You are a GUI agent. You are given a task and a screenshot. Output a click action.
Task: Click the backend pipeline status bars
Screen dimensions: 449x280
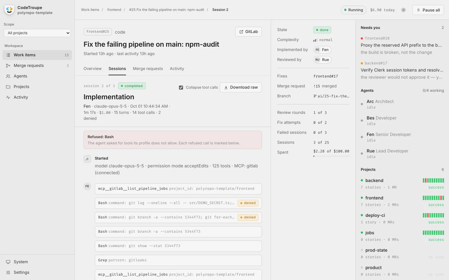[x=433, y=180]
